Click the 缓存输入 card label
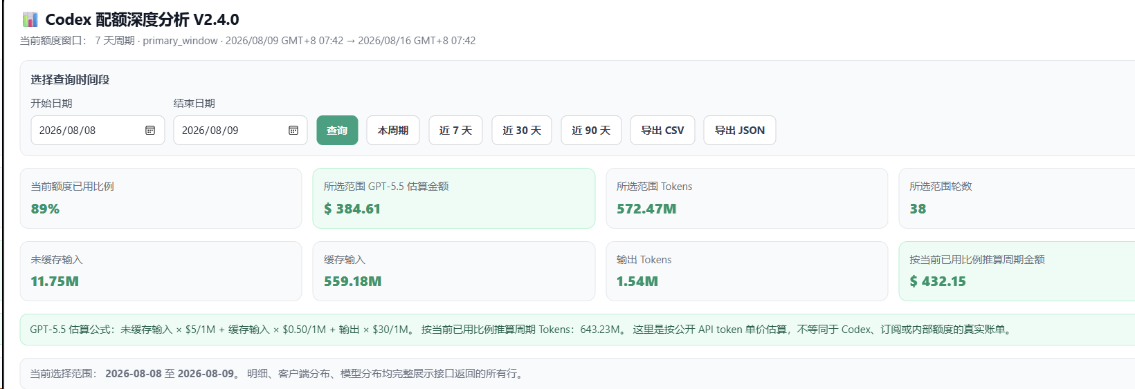This screenshot has width=1135, height=389. (345, 260)
